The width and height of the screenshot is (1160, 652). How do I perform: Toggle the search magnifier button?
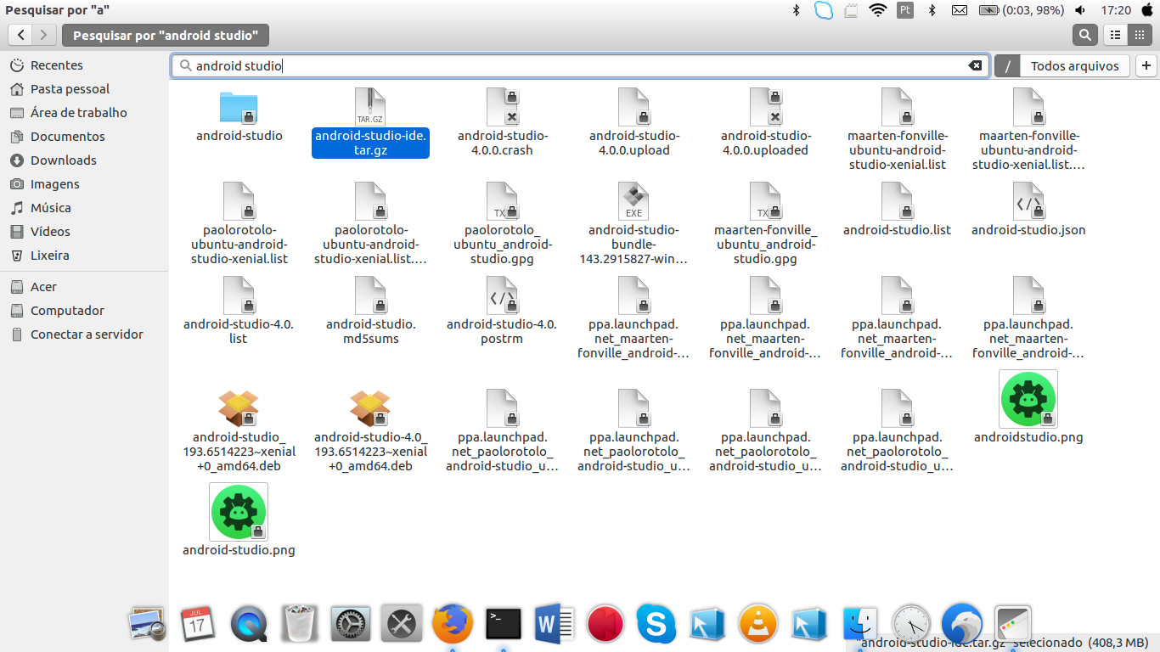1084,35
